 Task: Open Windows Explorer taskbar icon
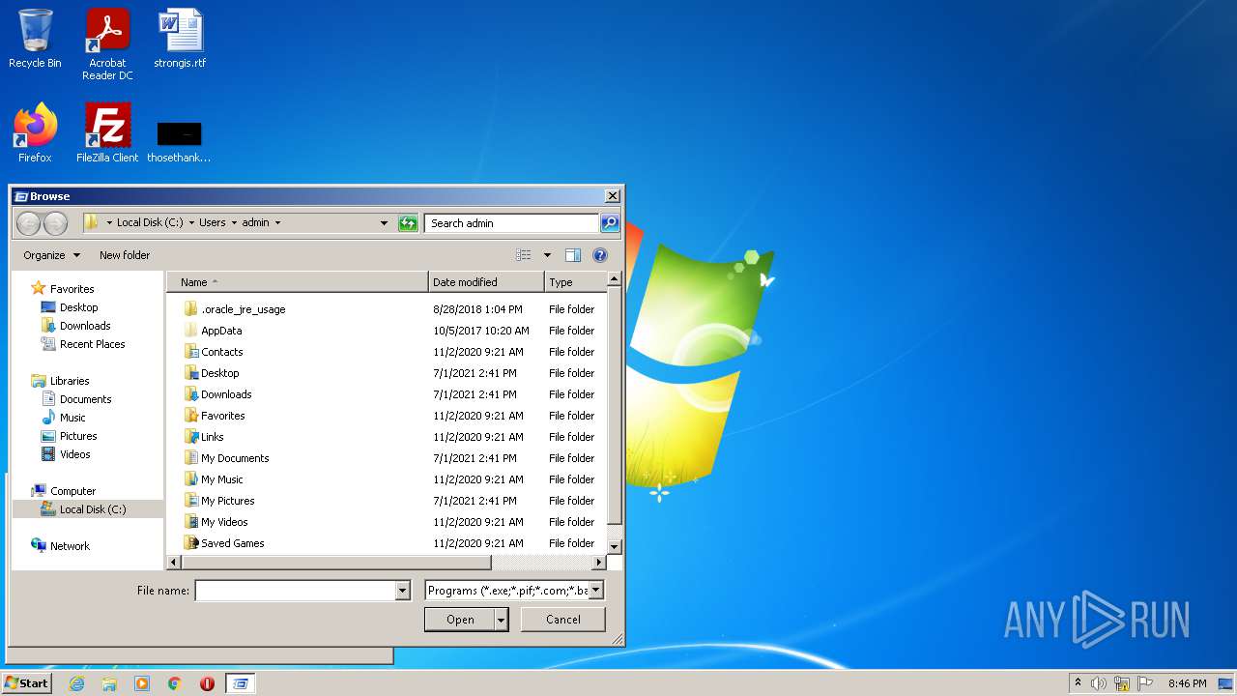[x=109, y=683]
